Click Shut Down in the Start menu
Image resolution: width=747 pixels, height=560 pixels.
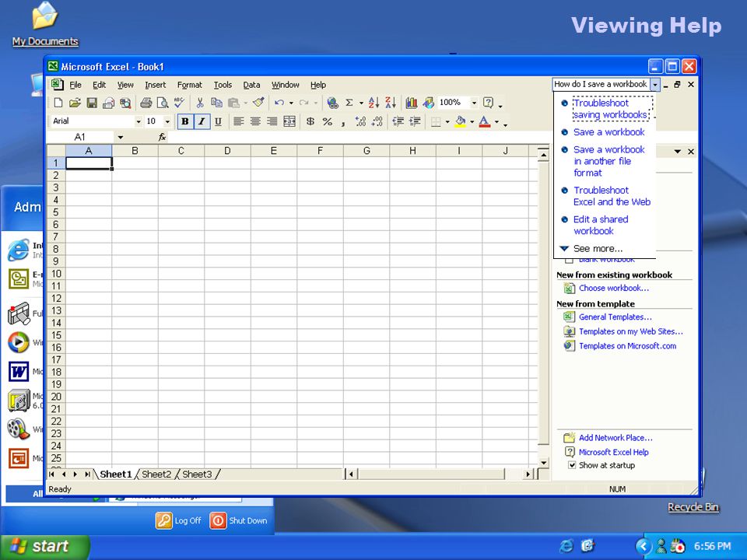coord(239,520)
